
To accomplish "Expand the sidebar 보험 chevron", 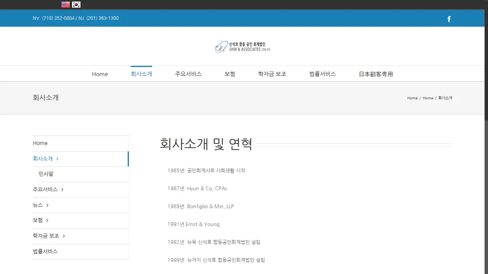I will pyautogui.click(x=47, y=220).
